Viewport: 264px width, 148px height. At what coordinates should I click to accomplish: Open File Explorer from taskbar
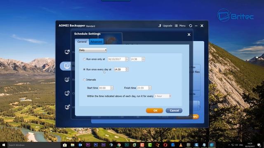pyautogui.click(x=73, y=145)
